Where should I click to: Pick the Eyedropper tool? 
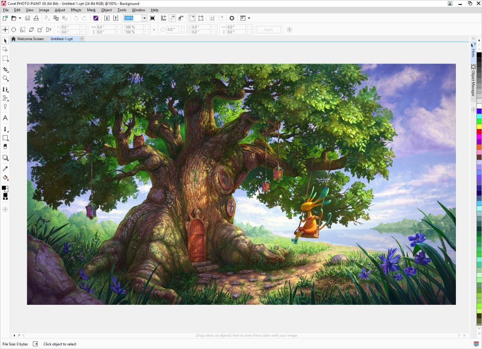point(5,169)
